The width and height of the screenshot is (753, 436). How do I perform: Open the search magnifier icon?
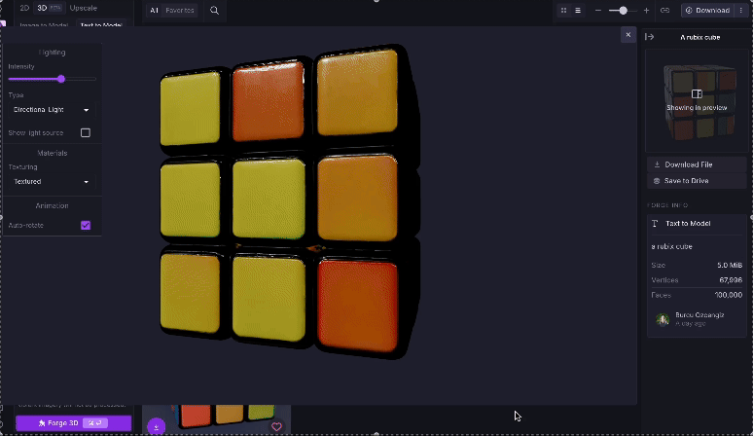214,10
